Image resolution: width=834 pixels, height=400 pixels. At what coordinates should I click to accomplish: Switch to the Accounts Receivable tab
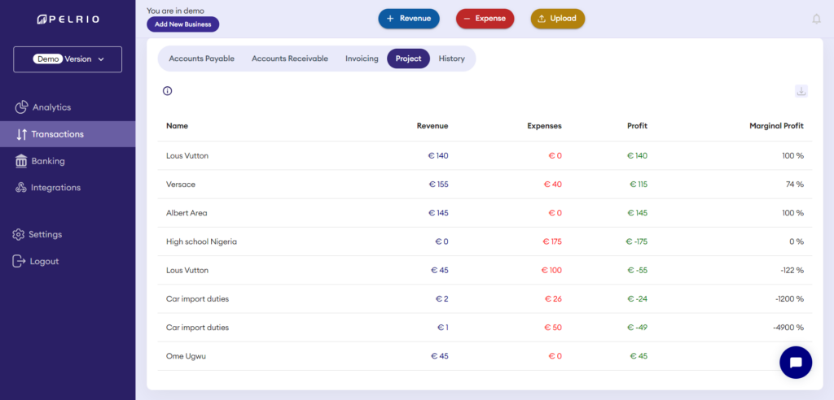tap(290, 59)
